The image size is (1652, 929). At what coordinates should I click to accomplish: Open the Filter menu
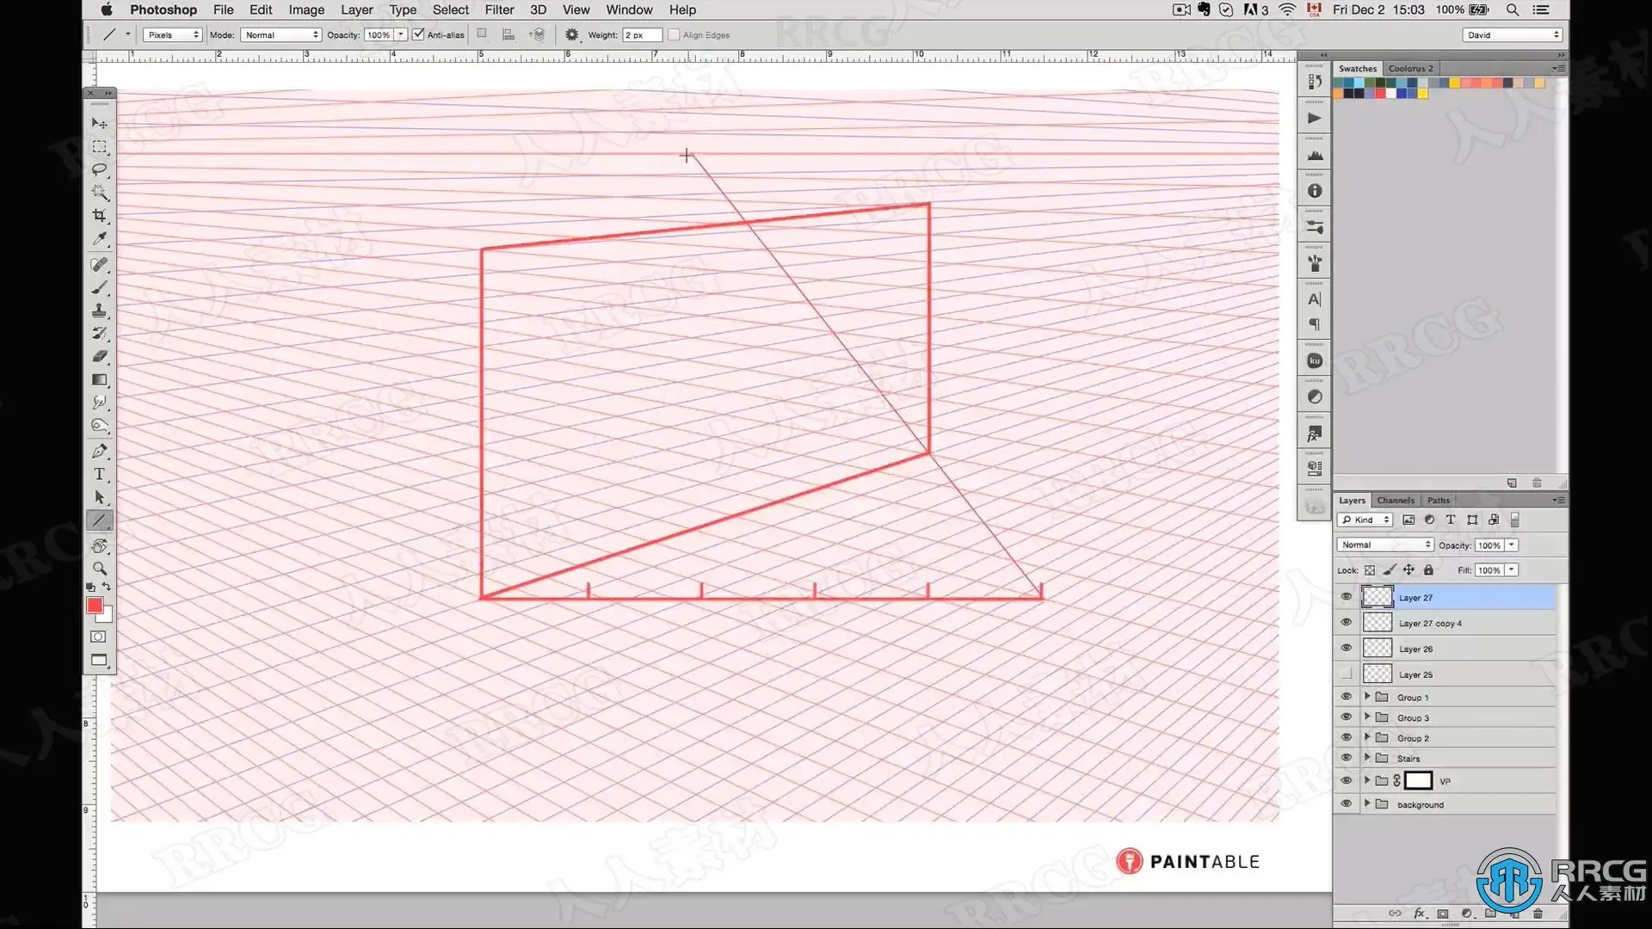click(499, 9)
